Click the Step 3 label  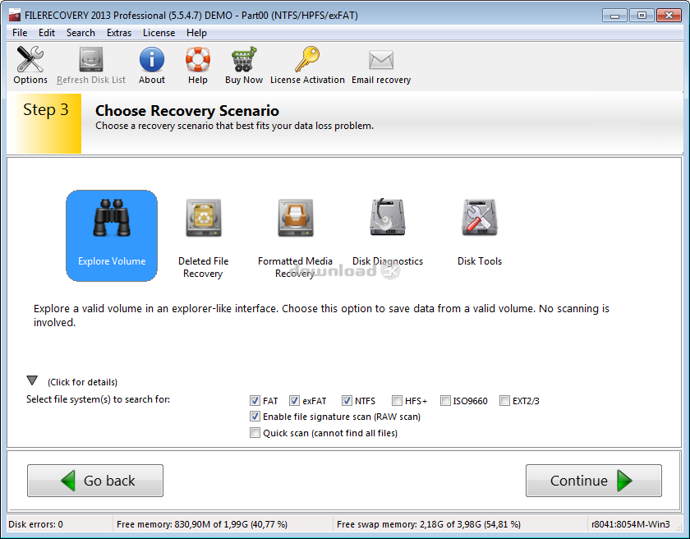(x=46, y=109)
